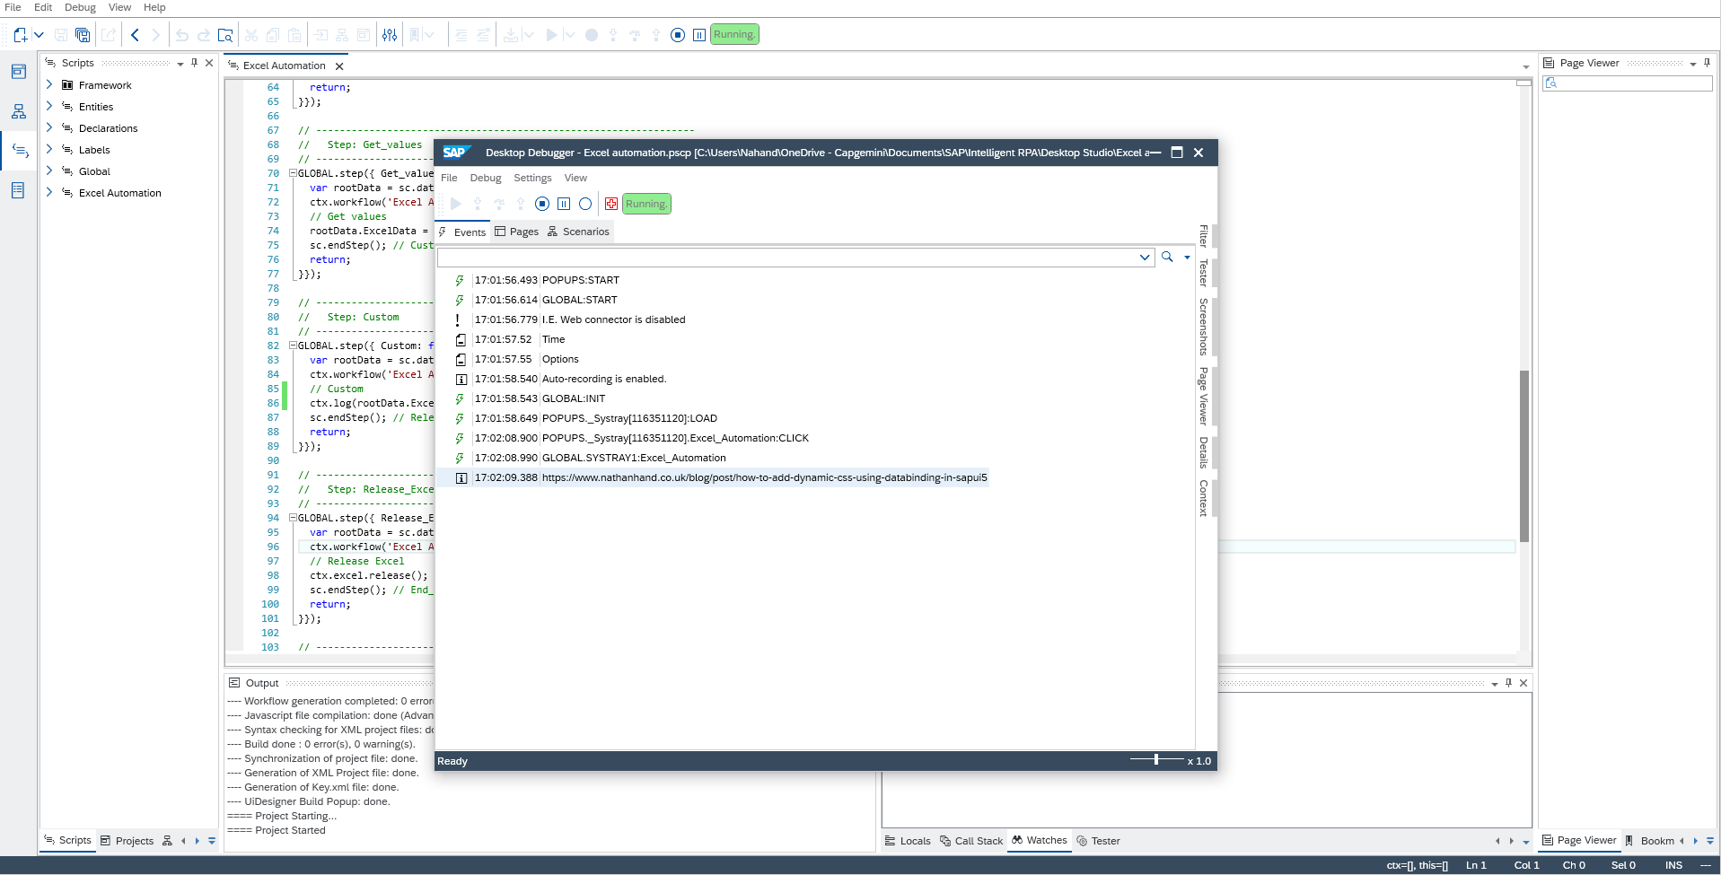Open the event filter combo box dropdown arrow

pyautogui.click(x=1145, y=258)
